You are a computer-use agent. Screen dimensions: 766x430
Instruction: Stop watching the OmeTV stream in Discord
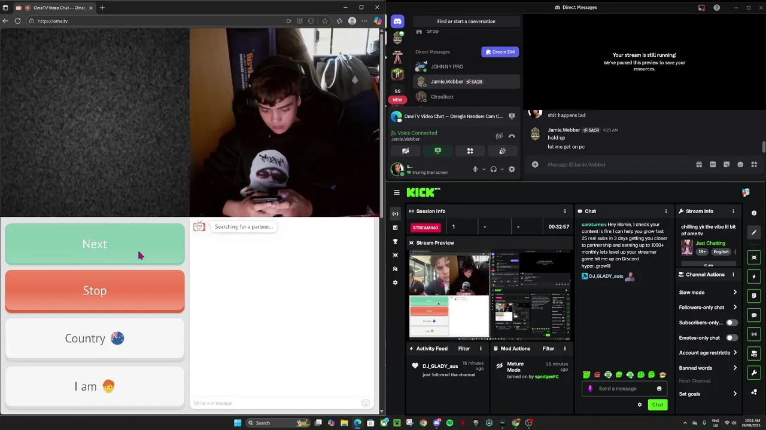coord(512,116)
